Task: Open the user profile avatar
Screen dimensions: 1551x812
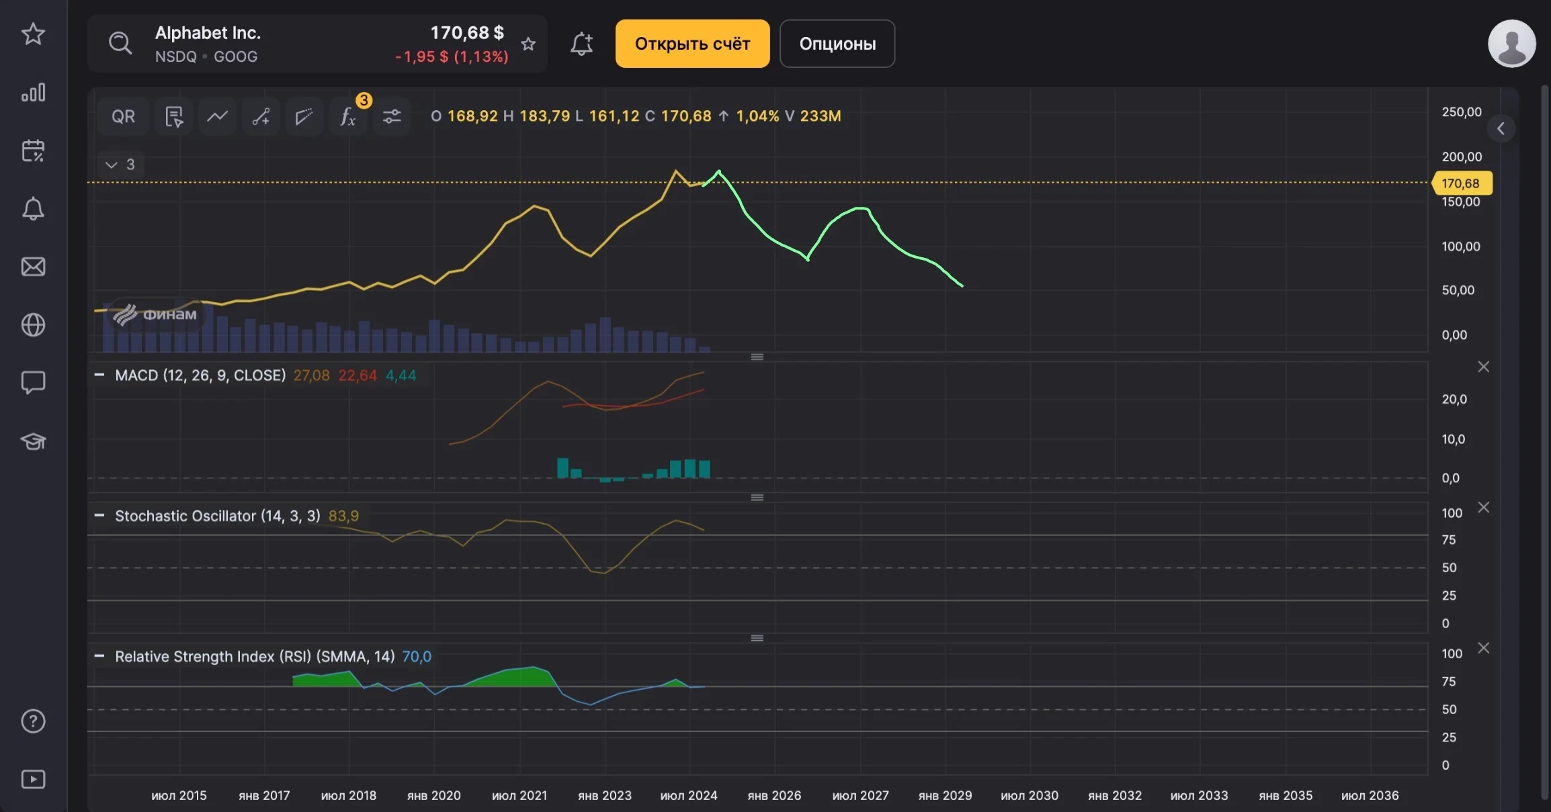Action: coord(1511,43)
